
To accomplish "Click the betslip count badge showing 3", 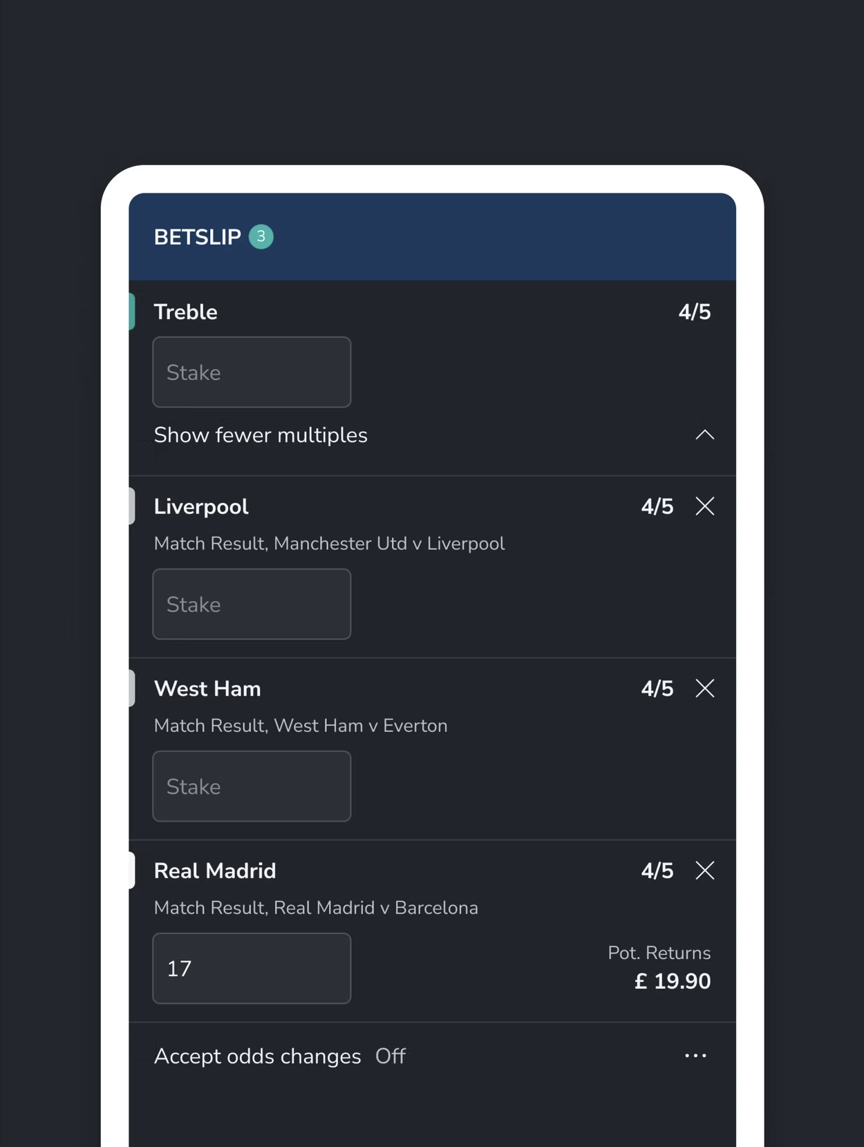I will 261,237.
